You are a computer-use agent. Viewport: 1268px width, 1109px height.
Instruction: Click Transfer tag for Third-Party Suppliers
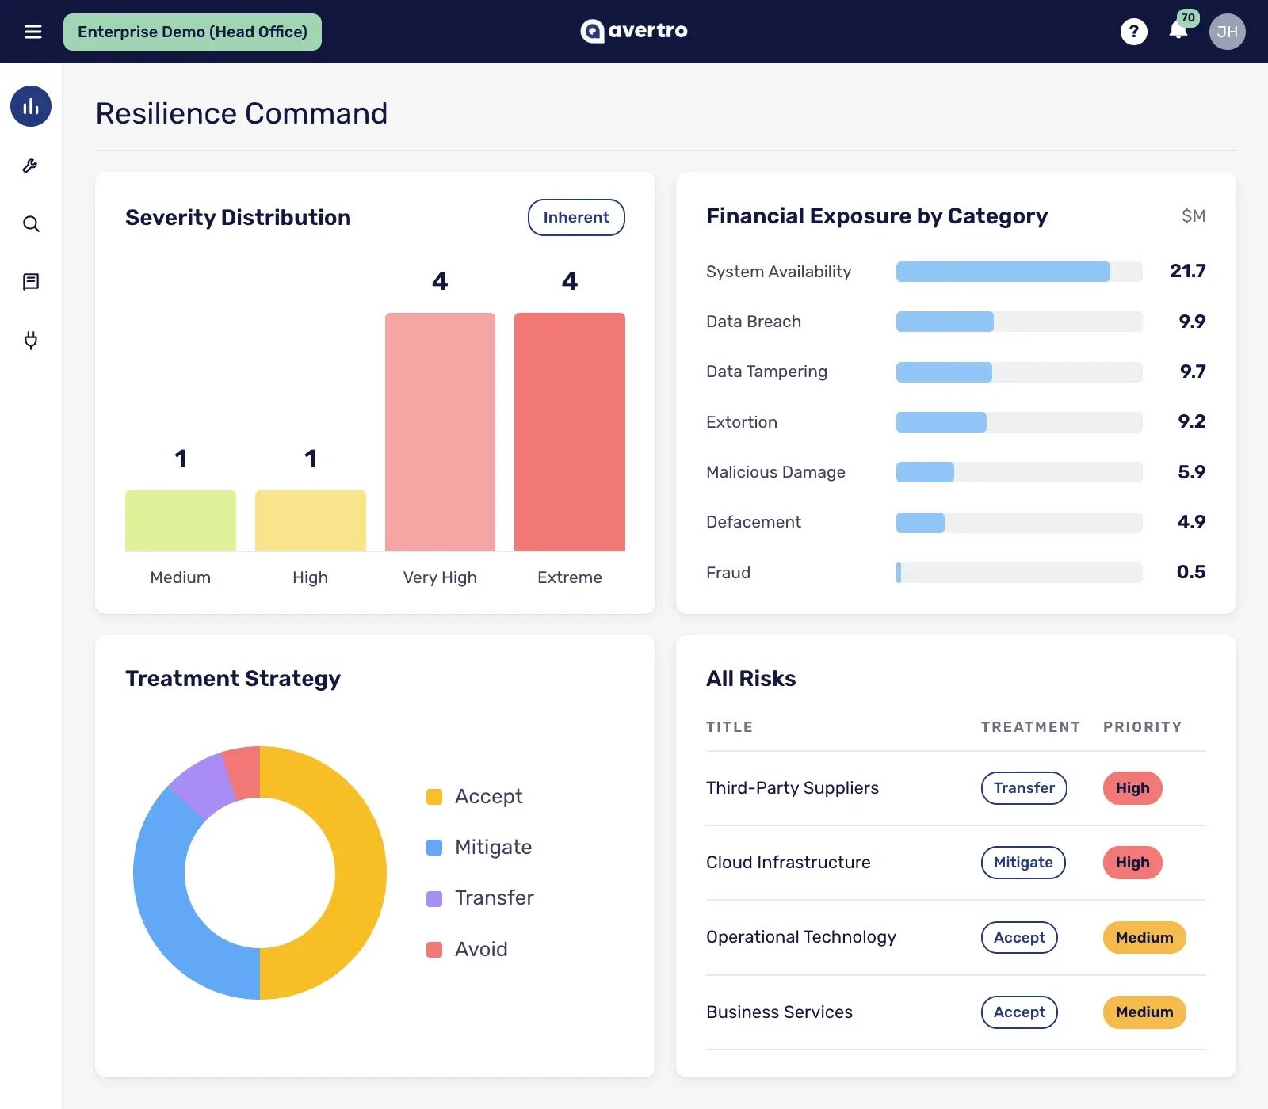click(1024, 788)
